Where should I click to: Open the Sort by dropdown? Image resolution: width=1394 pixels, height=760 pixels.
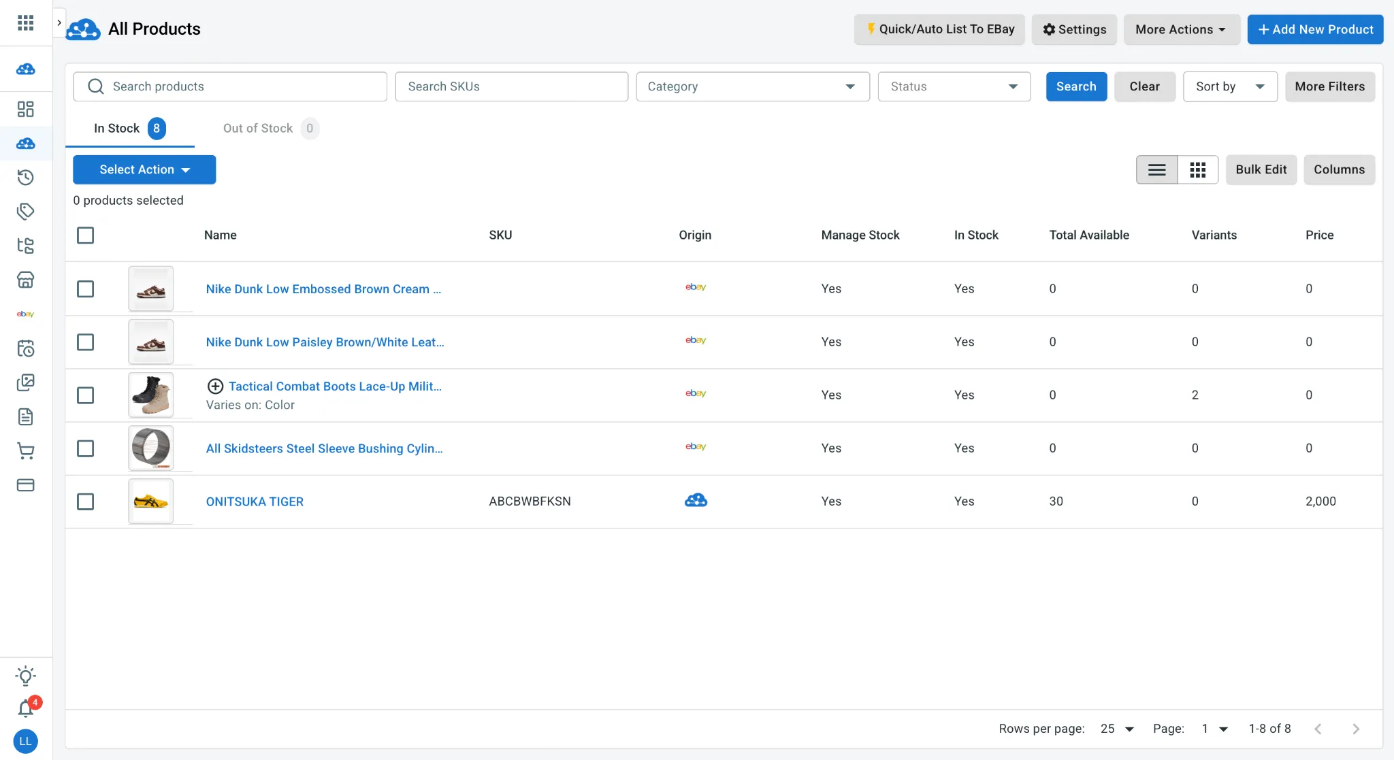pyautogui.click(x=1230, y=86)
